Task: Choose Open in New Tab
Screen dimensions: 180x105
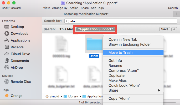Action: point(133,39)
